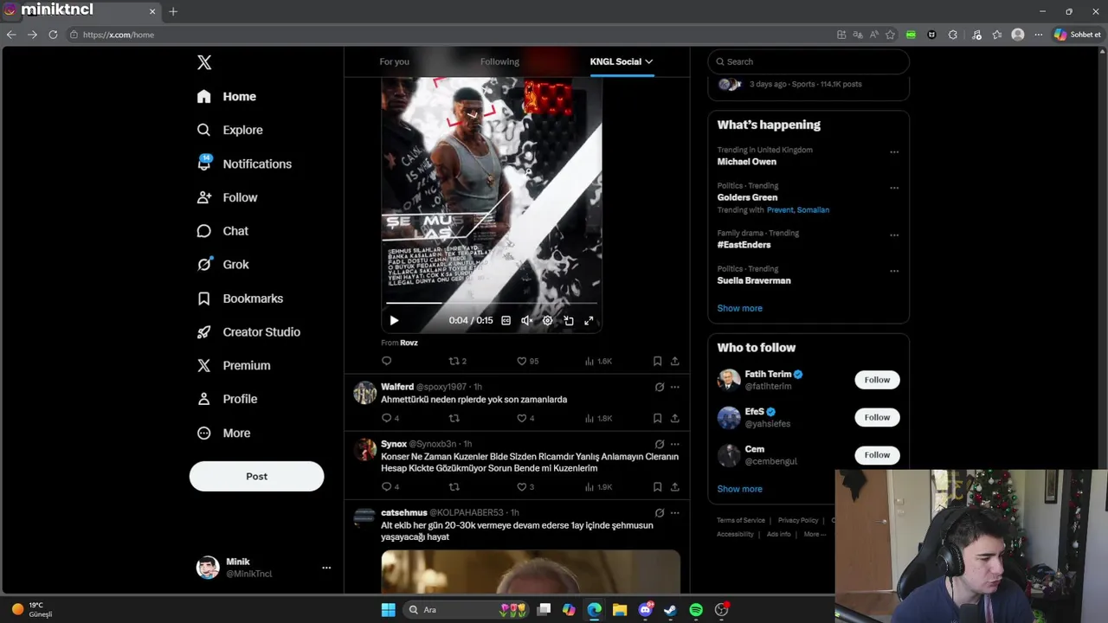The width and height of the screenshot is (1108, 623).
Task: Share the video post
Action: pyautogui.click(x=674, y=361)
